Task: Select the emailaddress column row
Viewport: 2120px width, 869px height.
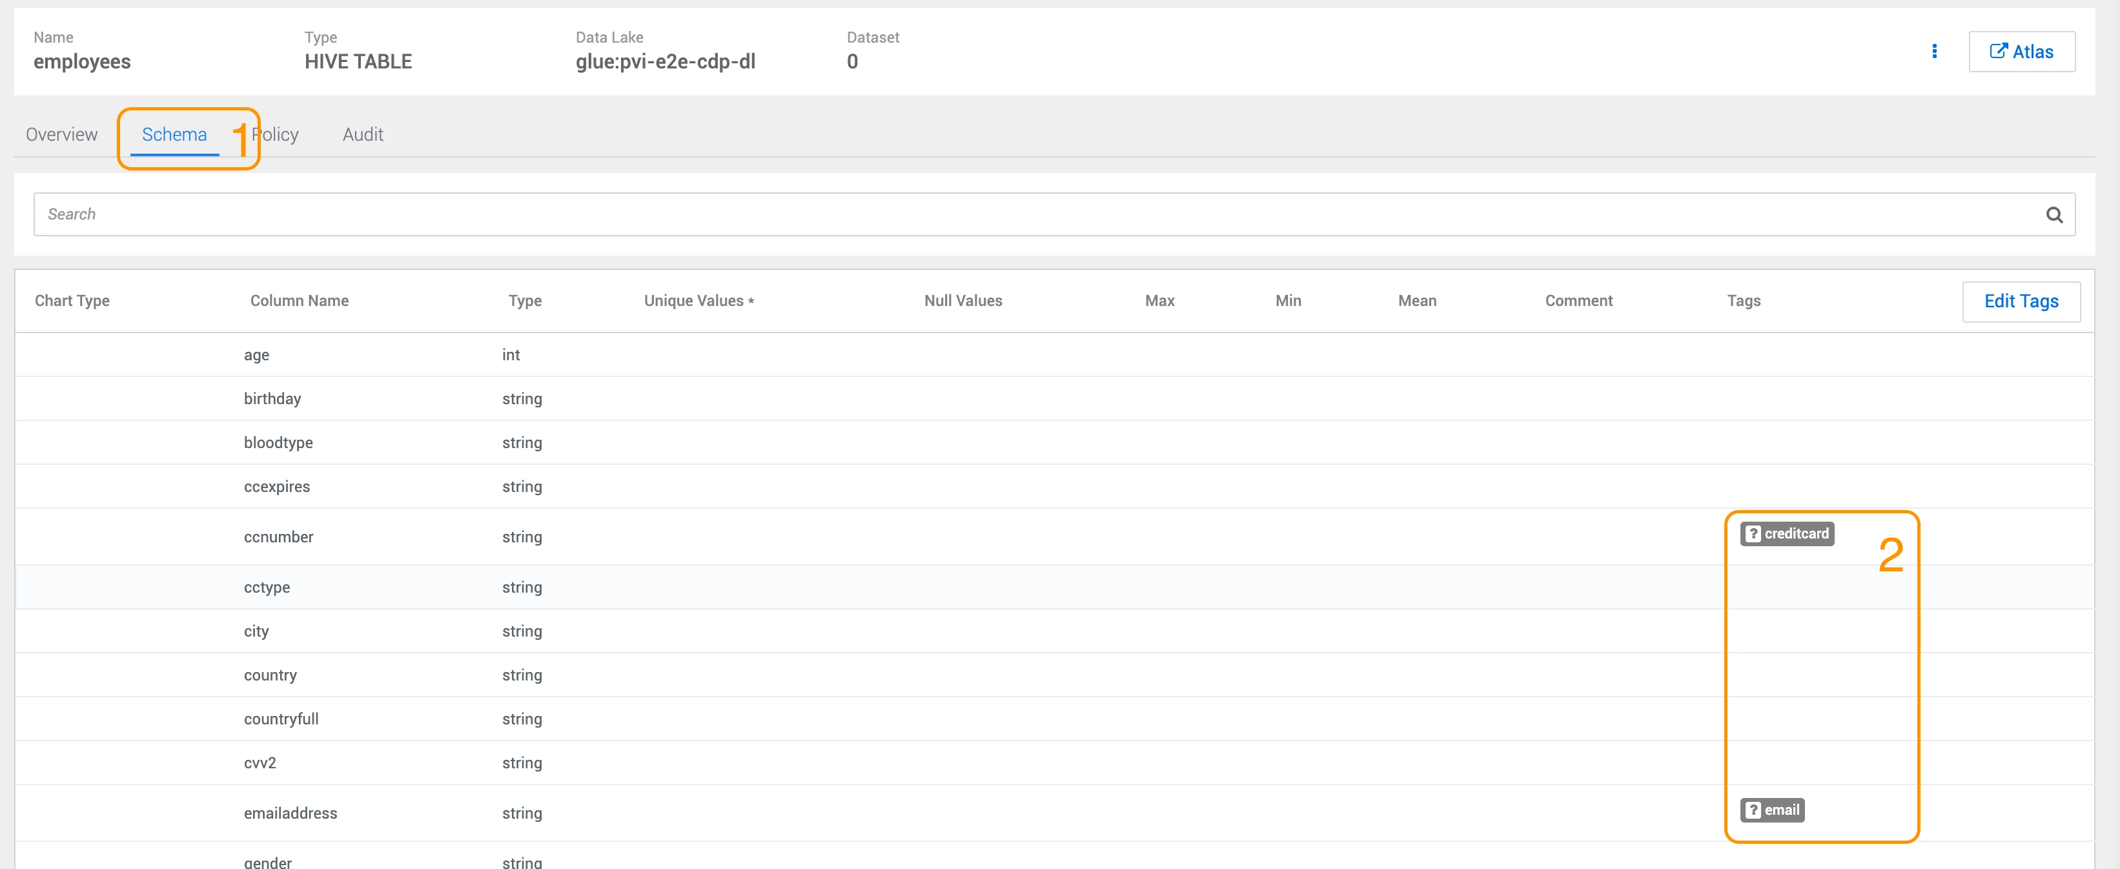Action: tap(1054, 813)
